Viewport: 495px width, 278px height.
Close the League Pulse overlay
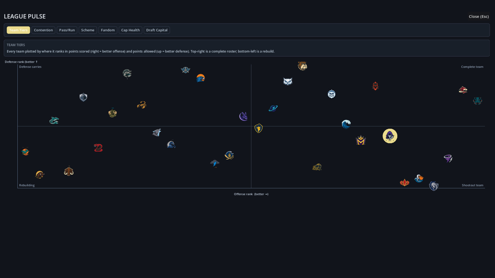[x=479, y=16]
